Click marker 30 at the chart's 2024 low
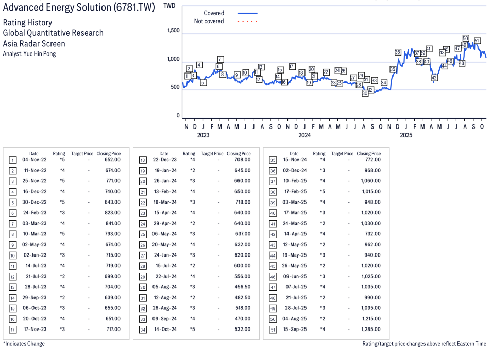This screenshot has width=492, height=347. coord(365,93)
